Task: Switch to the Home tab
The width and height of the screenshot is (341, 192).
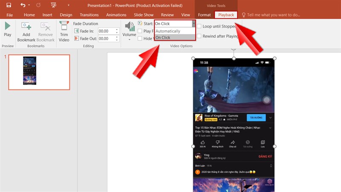Action: [29, 15]
